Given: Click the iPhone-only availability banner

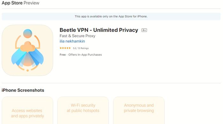Looking at the screenshot, I should coord(111,17).
